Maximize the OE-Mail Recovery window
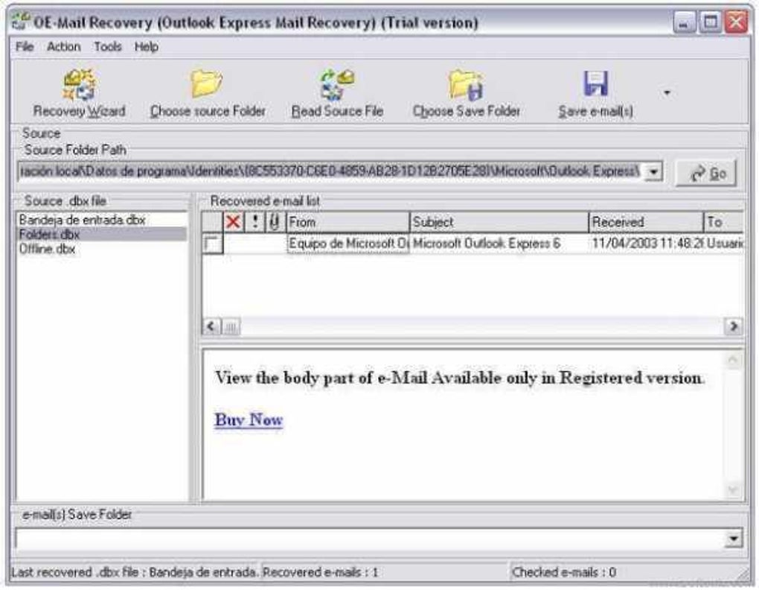 (x=710, y=22)
